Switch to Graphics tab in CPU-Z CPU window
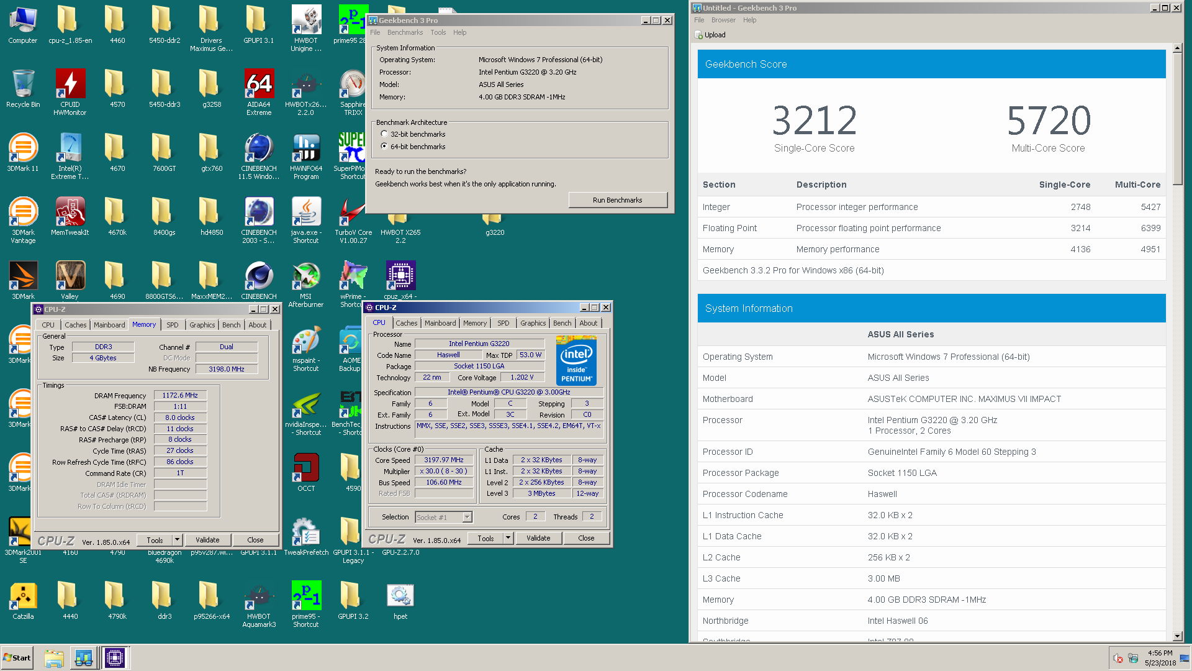The height and width of the screenshot is (671, 1192). click(533, 323)
